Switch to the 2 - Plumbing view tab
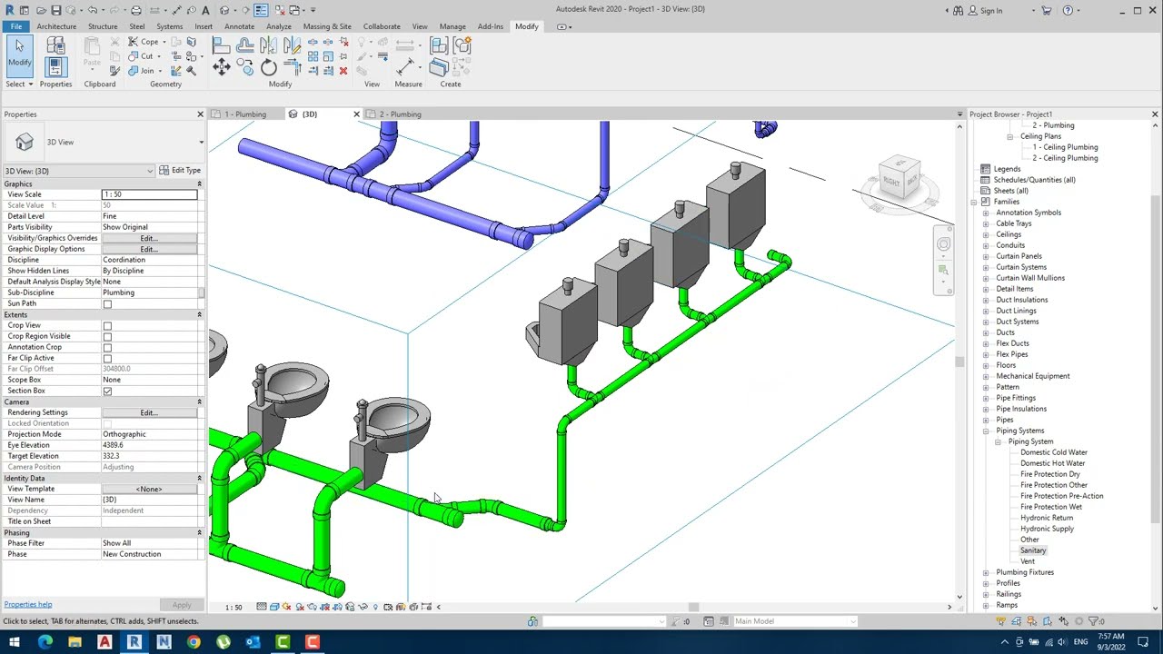The width and height of the screenshot is (1163, 654). tap(400, 114)
